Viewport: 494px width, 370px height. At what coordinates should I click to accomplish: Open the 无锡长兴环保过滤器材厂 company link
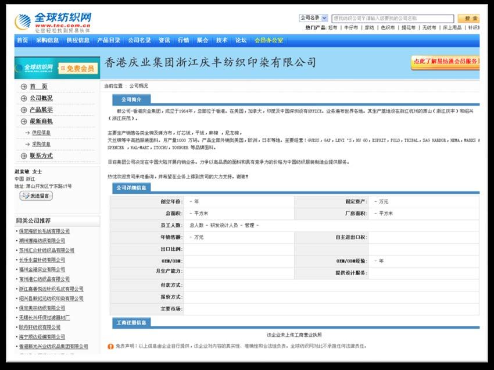coord(44,318)
